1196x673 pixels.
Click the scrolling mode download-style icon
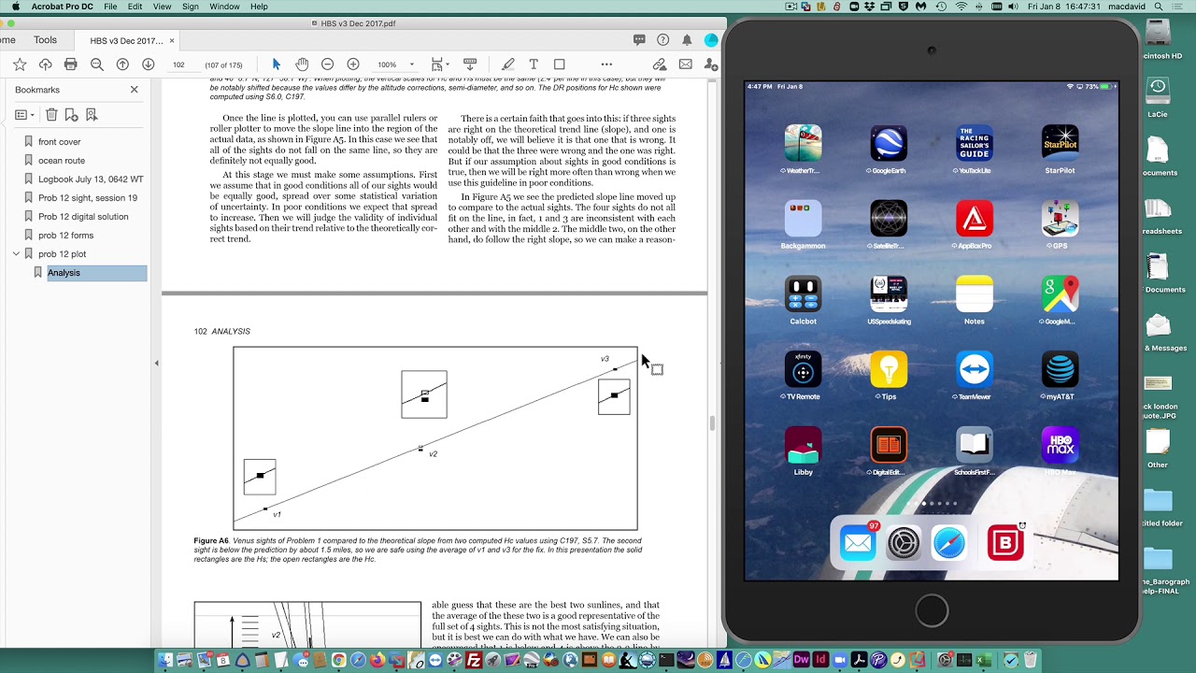point(470,64)
